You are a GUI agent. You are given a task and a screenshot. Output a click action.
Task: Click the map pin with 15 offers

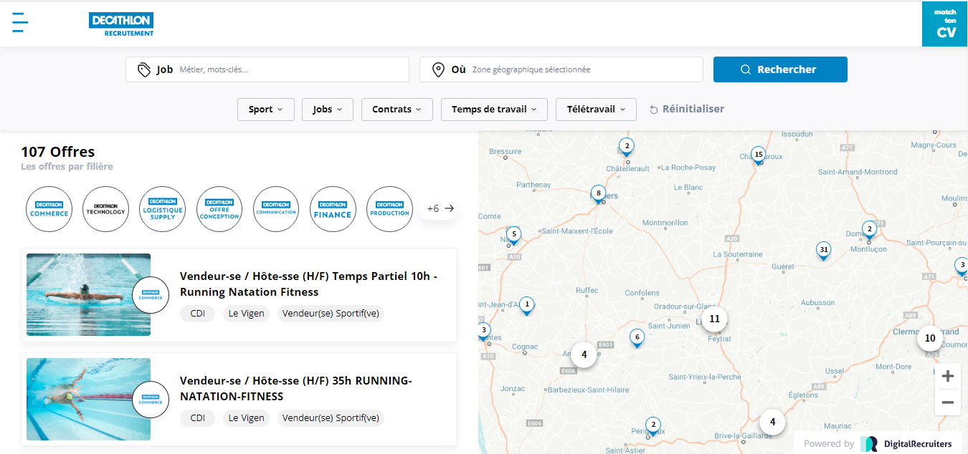click(x=758, y=155)
